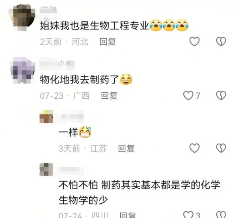This screenshot has width=239, height=218.
Task: Open the first commenter's blurred username
Action: (x=48, y=10)
